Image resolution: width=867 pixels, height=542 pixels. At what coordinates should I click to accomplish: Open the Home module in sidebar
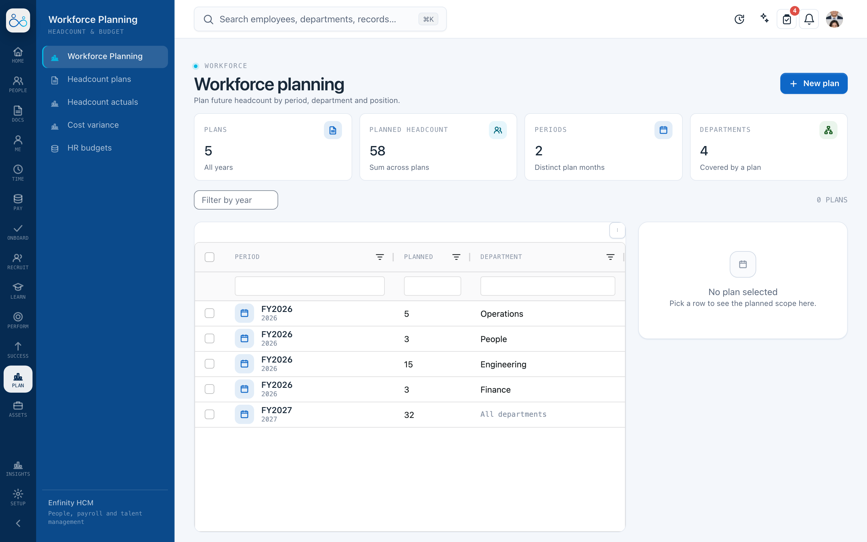pos(18,55)
